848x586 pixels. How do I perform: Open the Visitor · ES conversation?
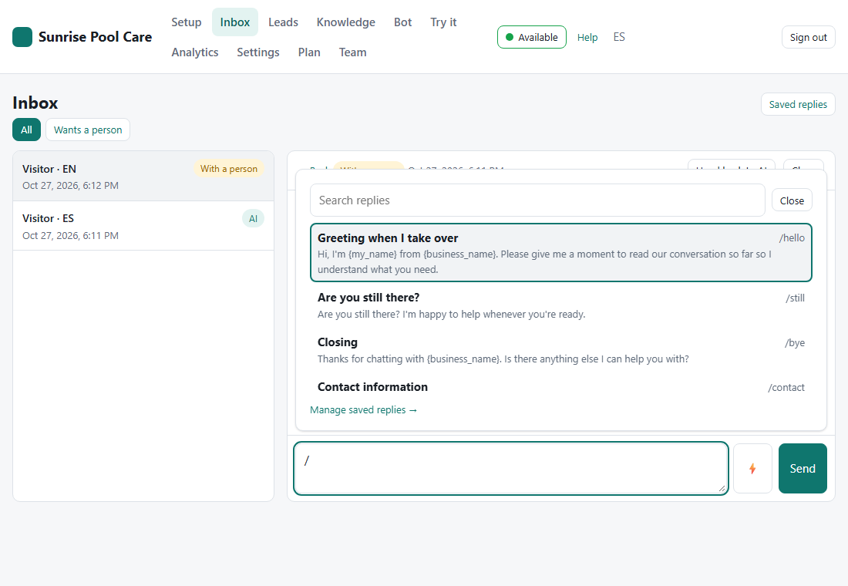tap(143, 226)
